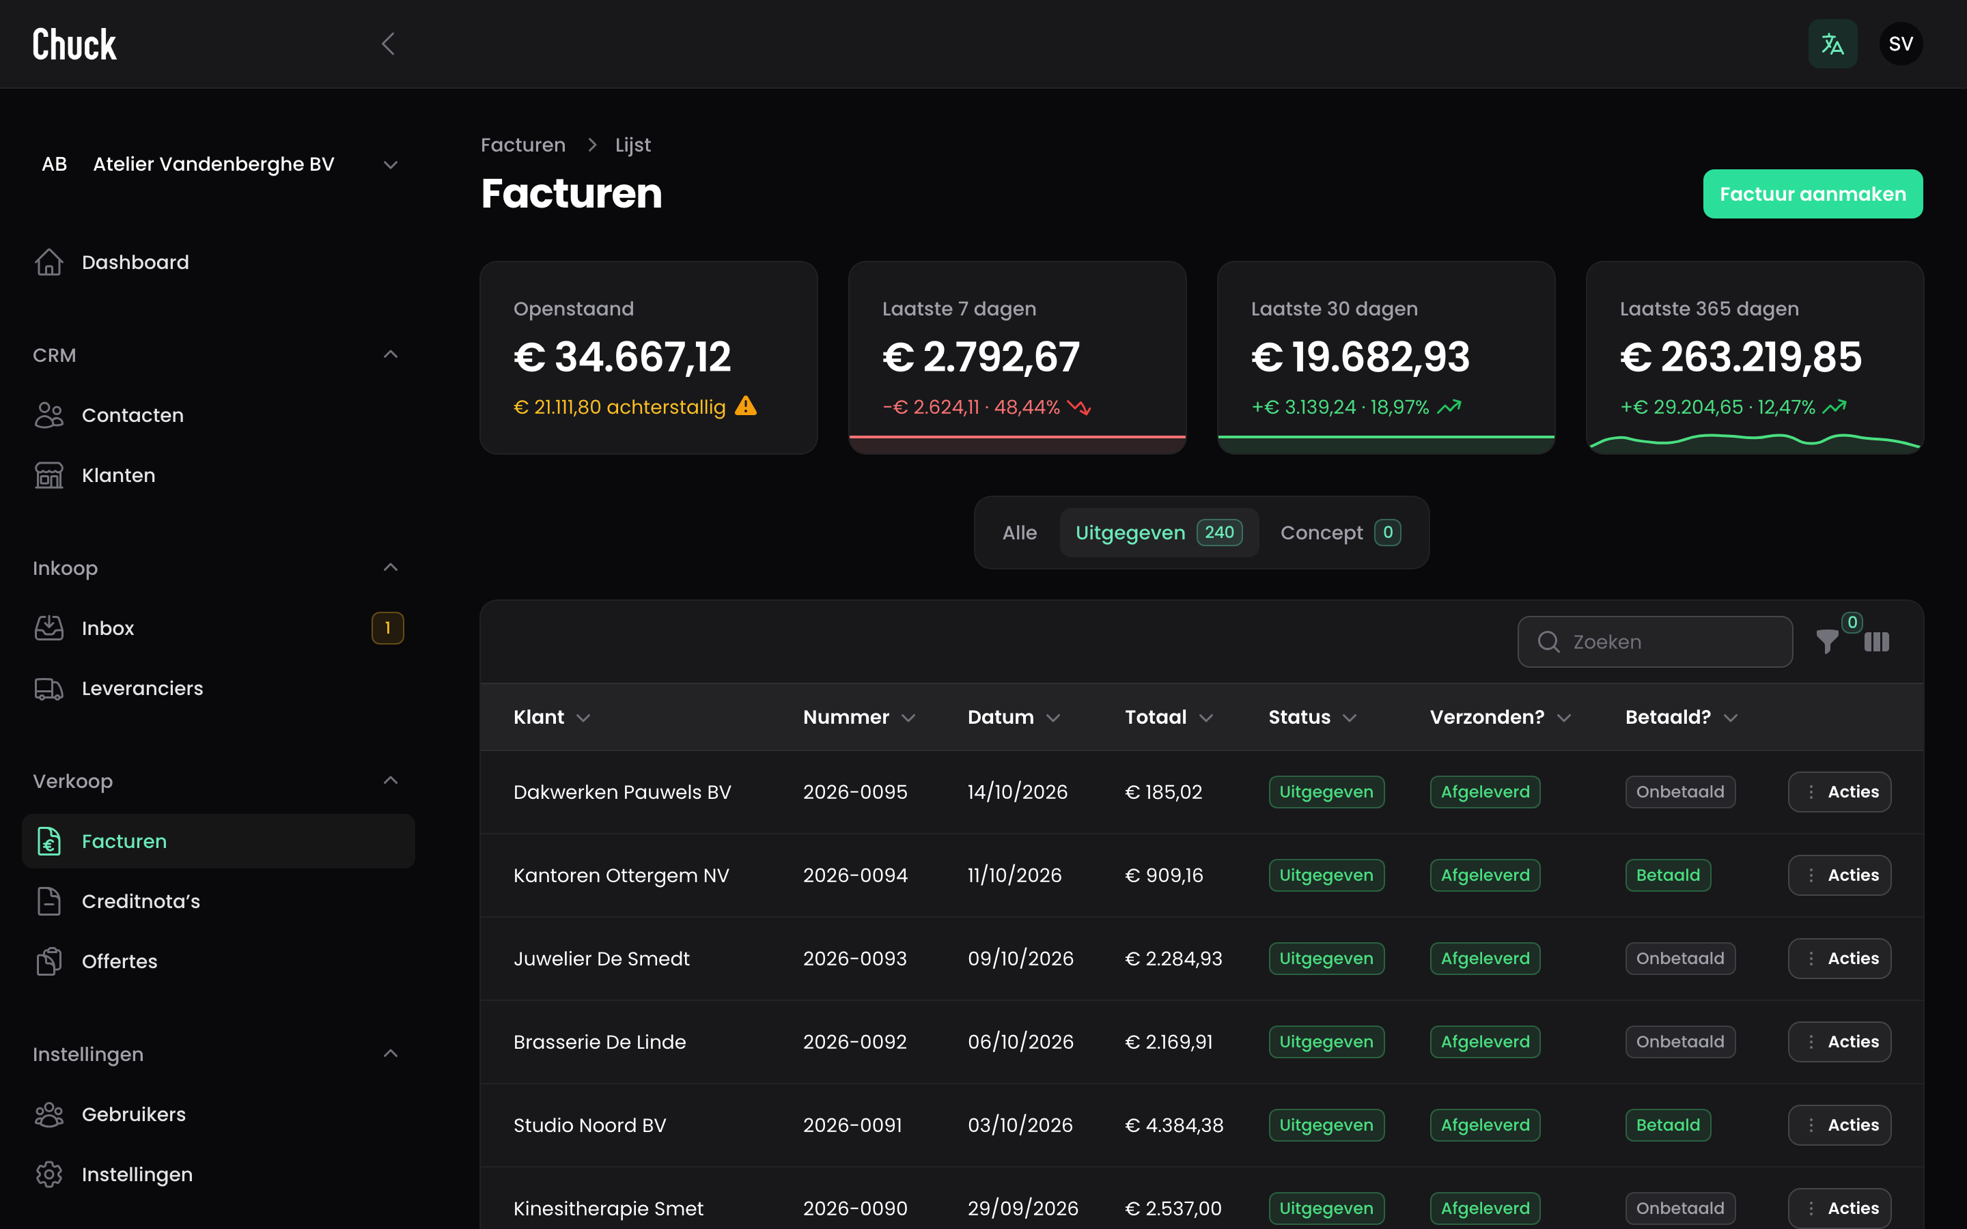The width and height of the screenshot is (1967, 1229).
Task: Sort by the Betaald? column
Action: [1681, 717]
